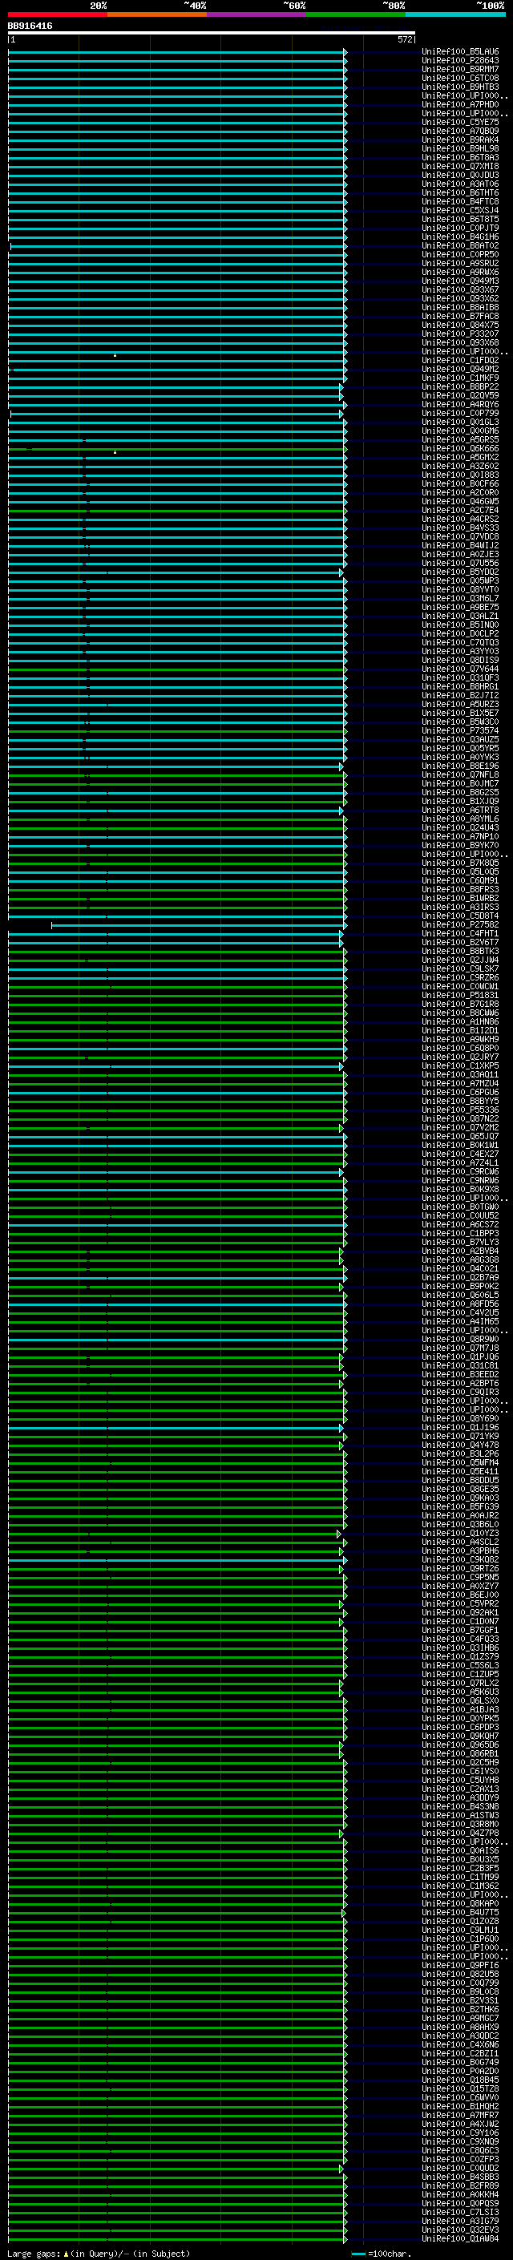Screen dimensions: 513x2260
Task: Select the hit label UniRef100_A2C7E4
Action: coord(460,510)
